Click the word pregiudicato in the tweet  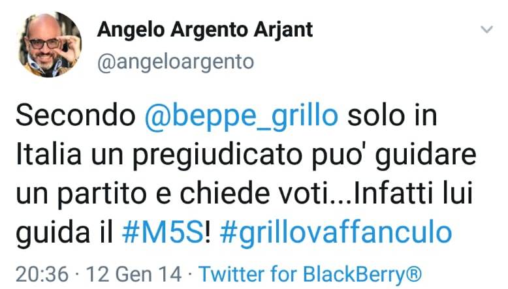[218, 156]
